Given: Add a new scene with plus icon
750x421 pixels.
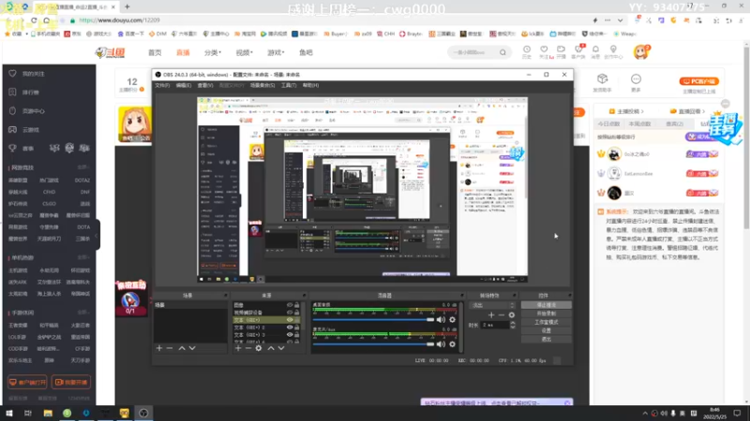Looking at the screenshot, I should click(x=159, y=348).
